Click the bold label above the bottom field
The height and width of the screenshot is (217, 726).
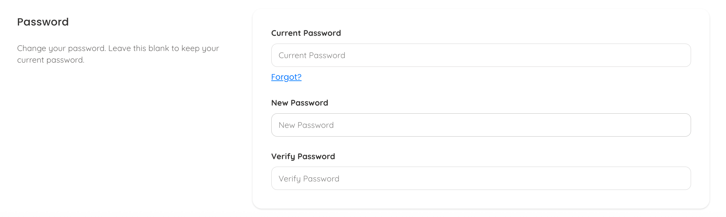(x=303, y=157)
